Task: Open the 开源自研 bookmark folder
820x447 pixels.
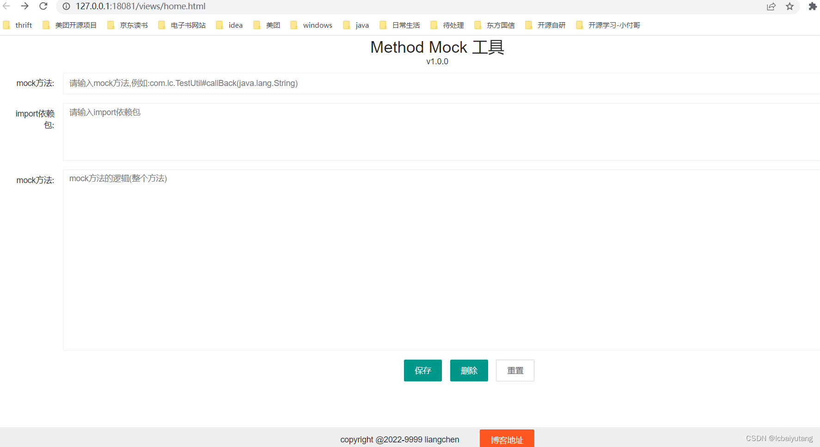Action: [545, 25]
